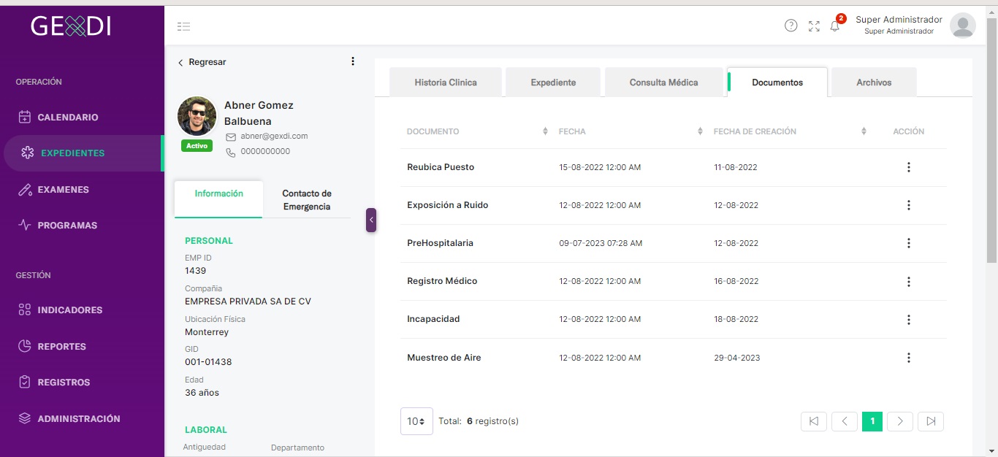
Task: Sort by Fecha de Creación column
Action: pos(864,131)
